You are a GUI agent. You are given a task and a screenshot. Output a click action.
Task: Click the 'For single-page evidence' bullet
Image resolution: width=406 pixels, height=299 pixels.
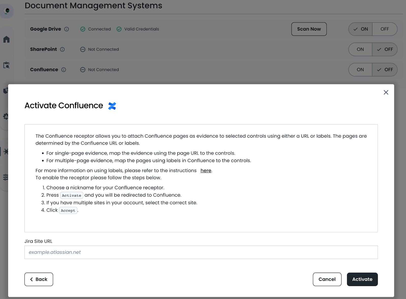coord(141,153)
